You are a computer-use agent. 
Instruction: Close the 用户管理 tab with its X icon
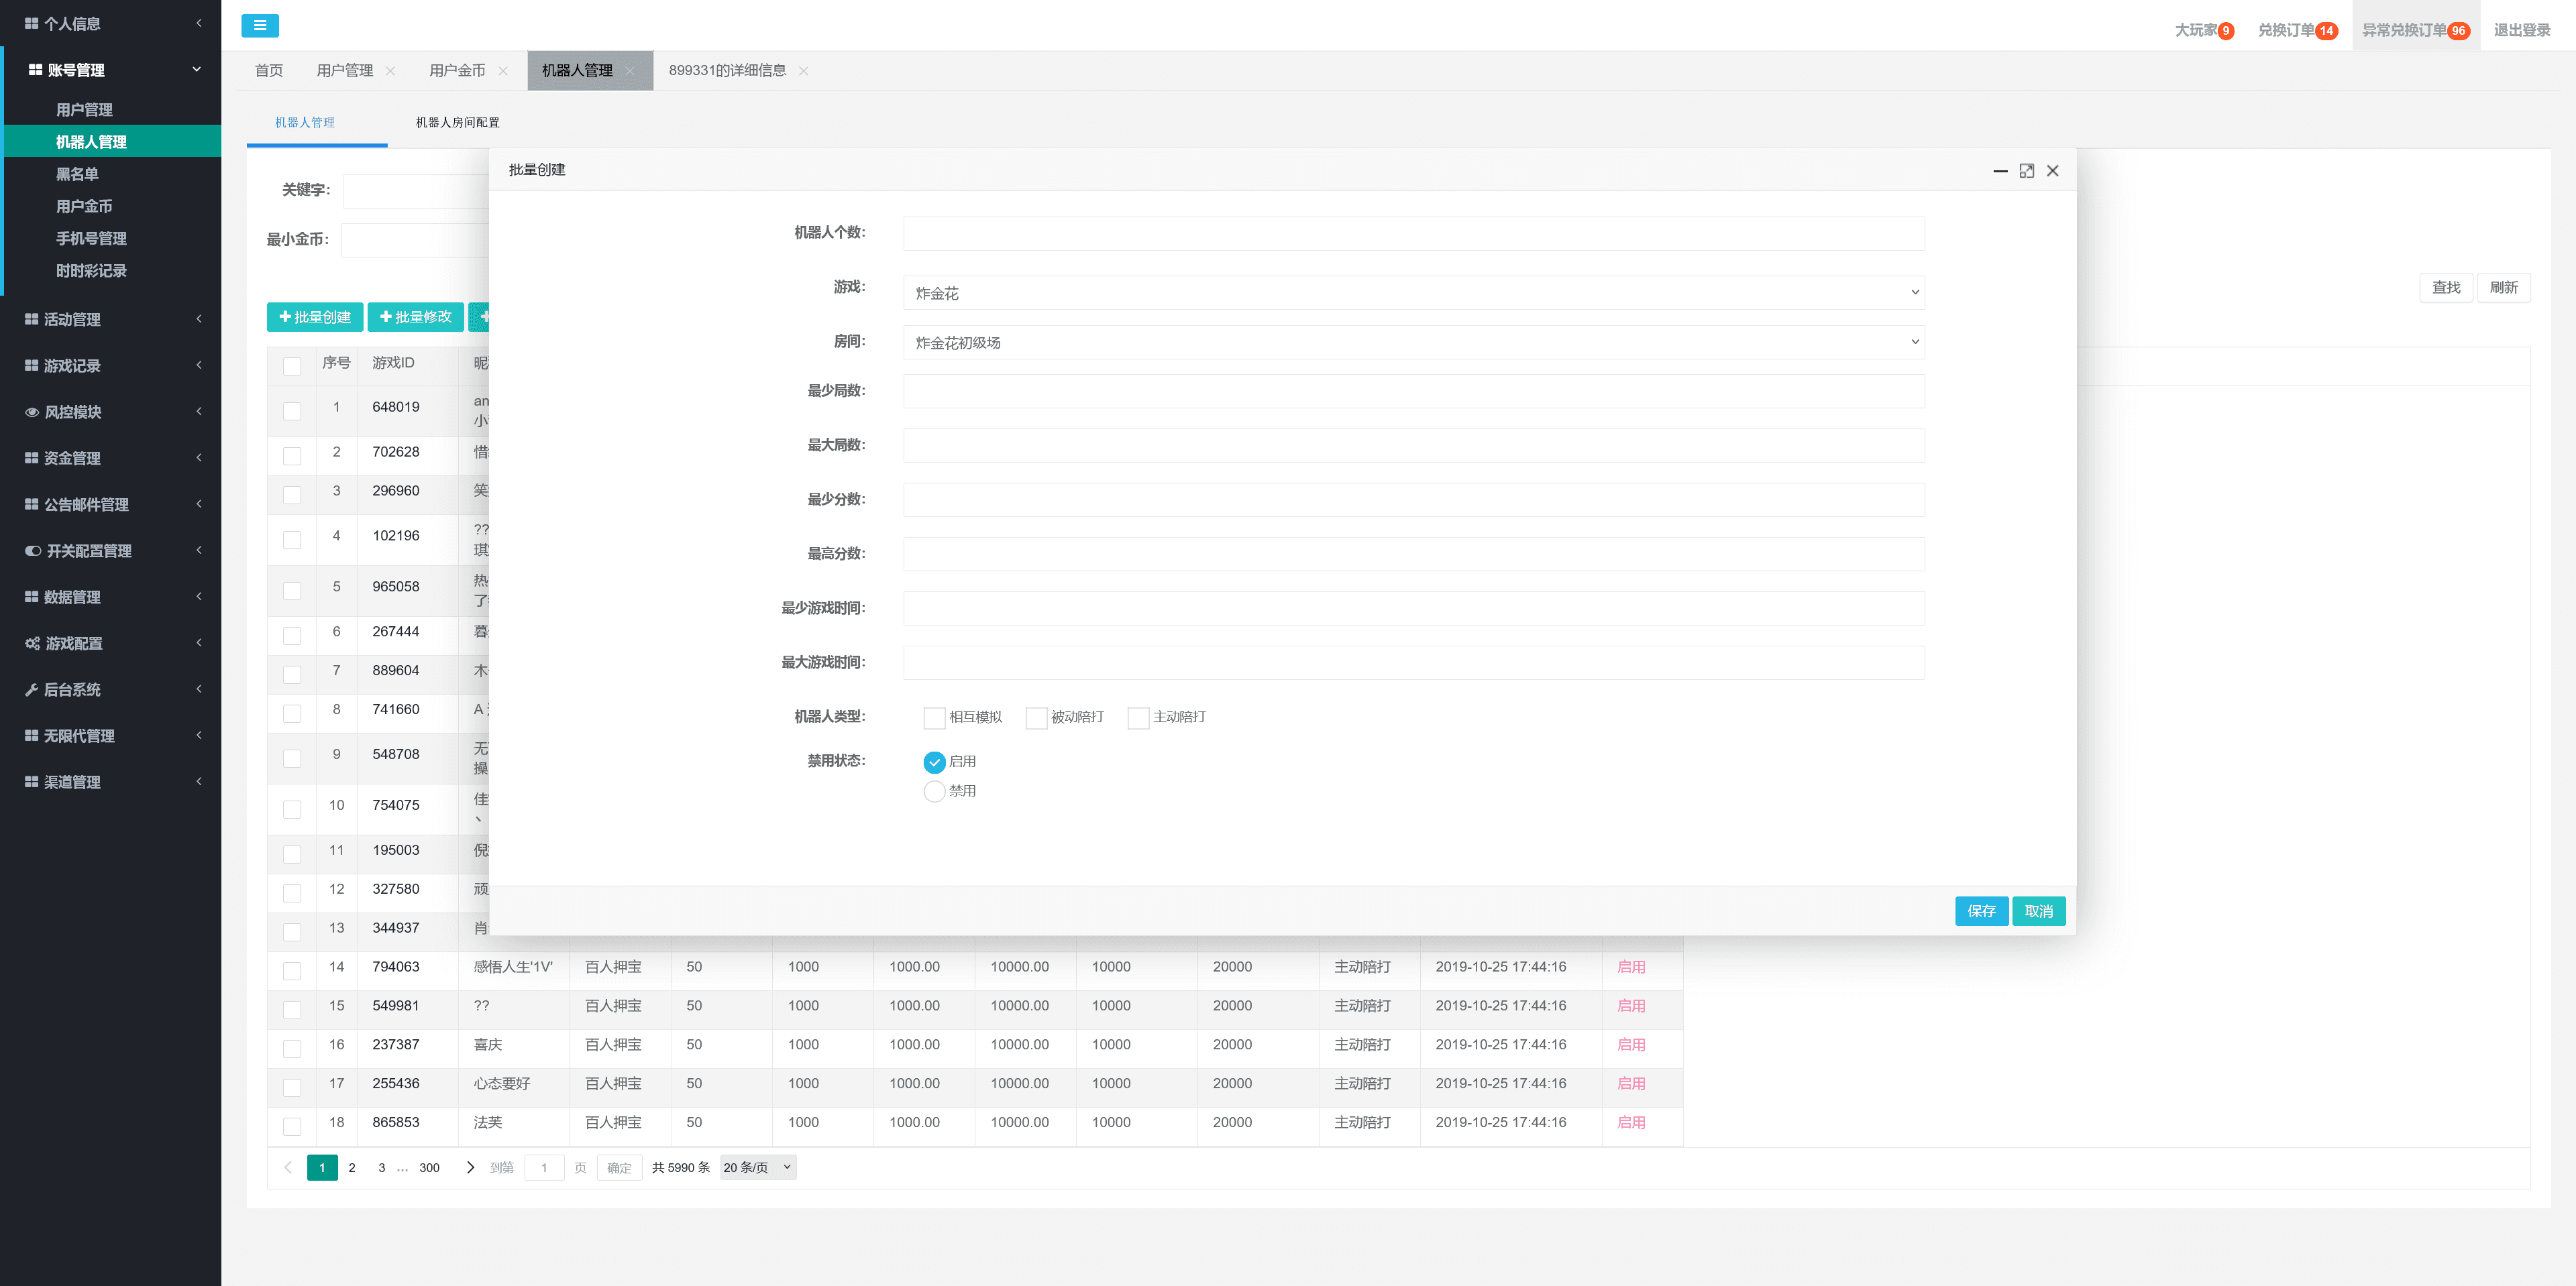(390, 71)
